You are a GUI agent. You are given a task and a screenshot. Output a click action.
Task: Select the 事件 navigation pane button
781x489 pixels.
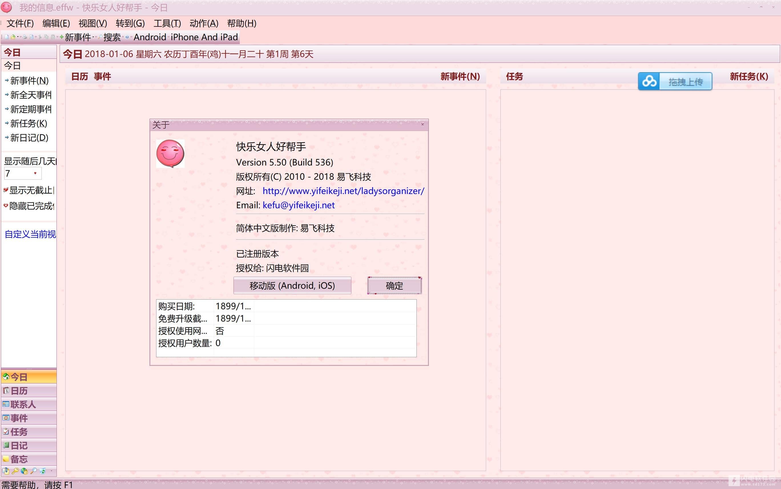click(x=29, y=418)
